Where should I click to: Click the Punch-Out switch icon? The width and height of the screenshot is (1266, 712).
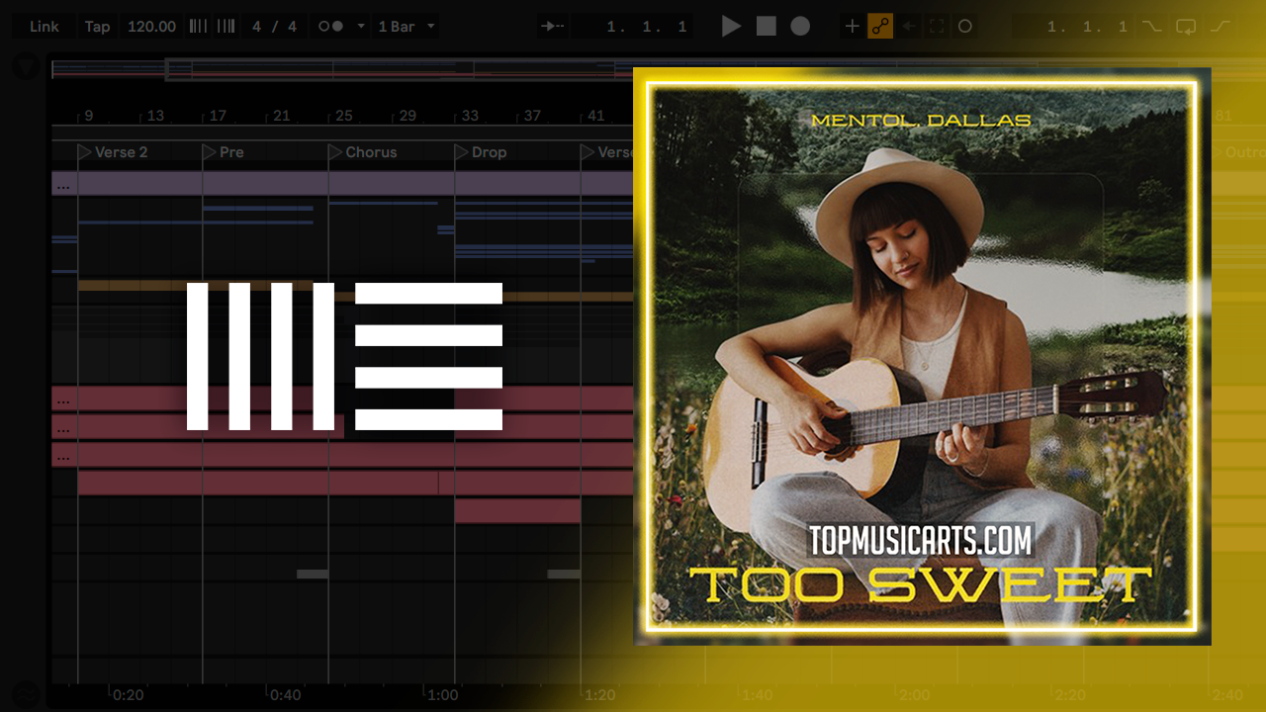tap(1221, 27)
